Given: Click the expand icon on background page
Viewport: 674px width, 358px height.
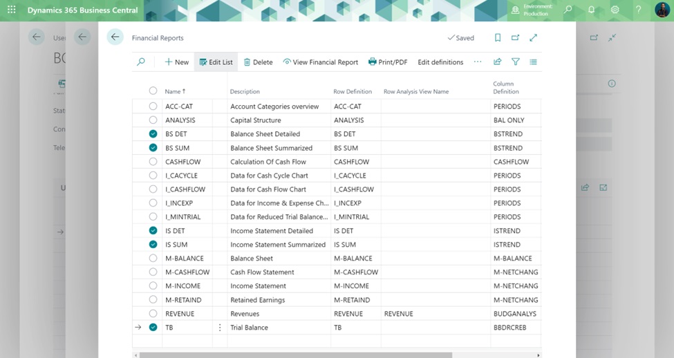Looking at the screenshot, I should [x=603, y=187].
